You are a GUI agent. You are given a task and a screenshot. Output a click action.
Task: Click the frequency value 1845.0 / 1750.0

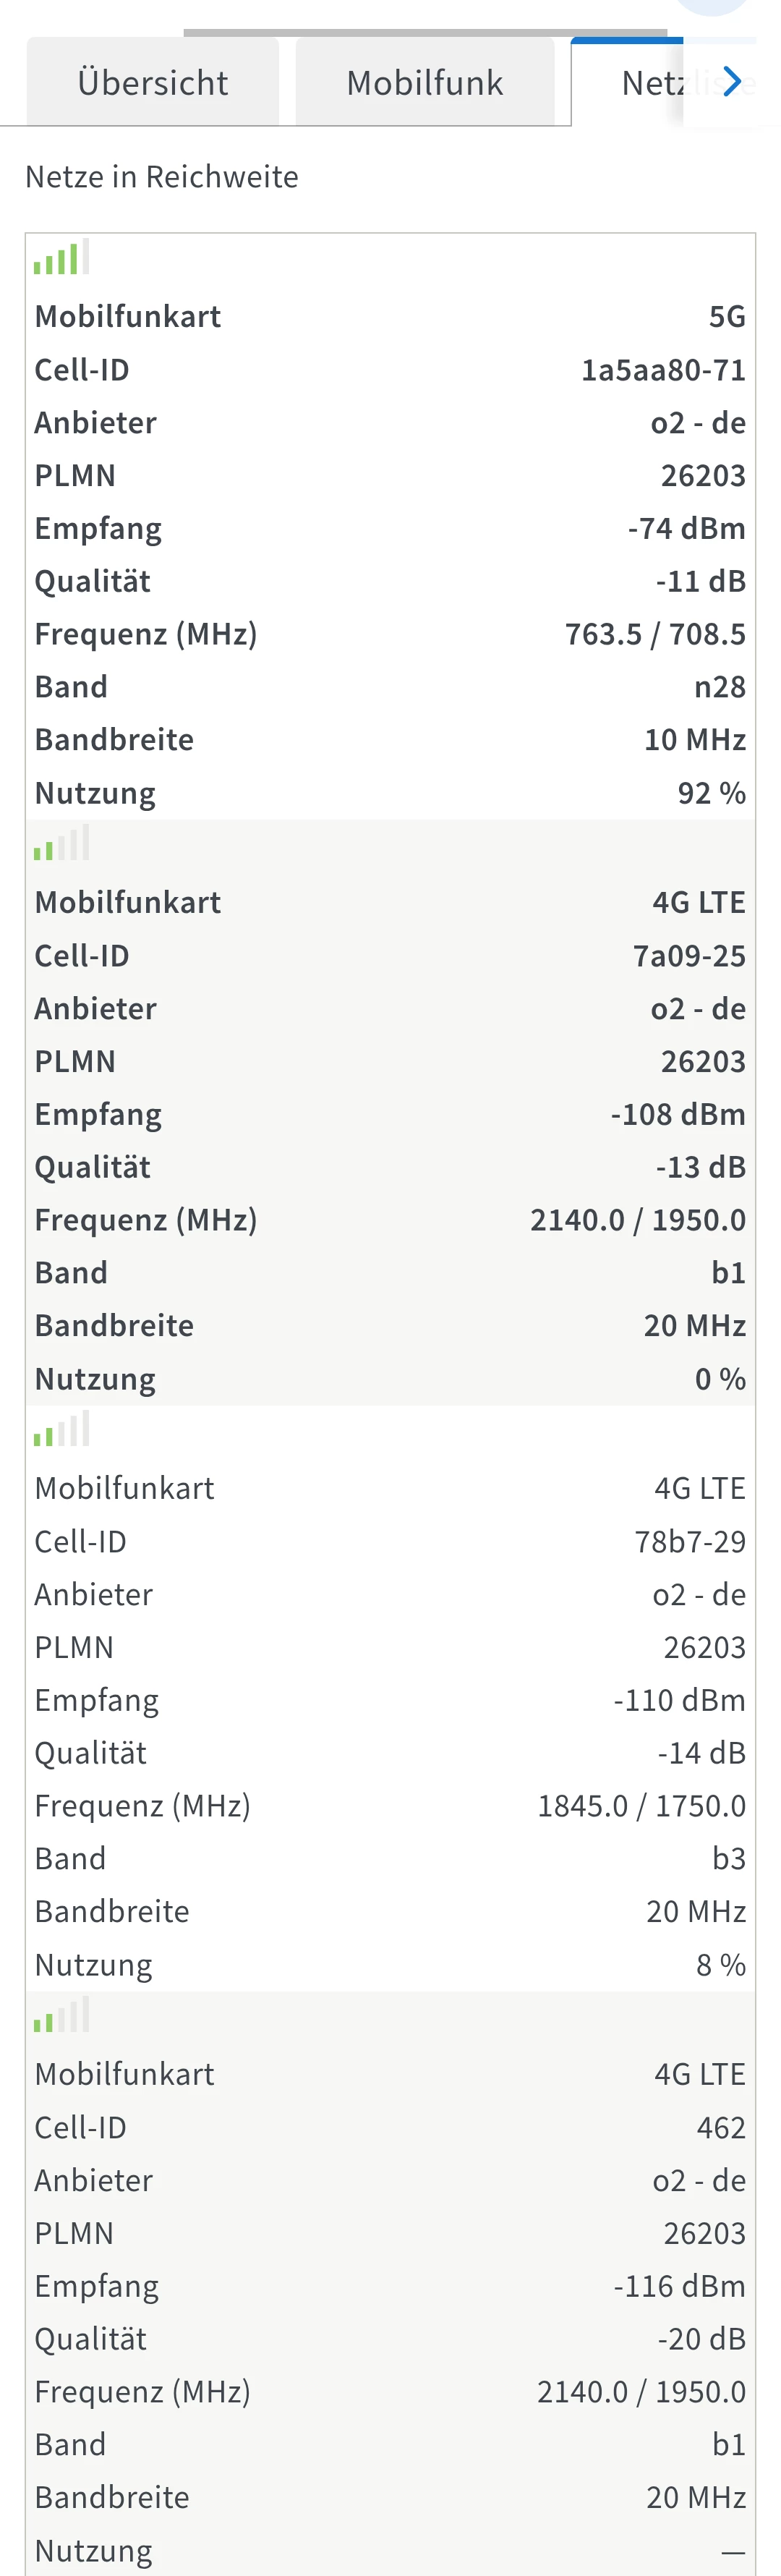coord(641,1806)
